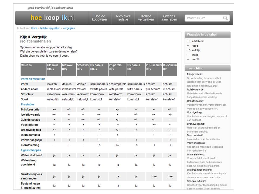Viewport: 259px width, 194px height.
Task: Click the 'Brandveiligheid' row label in the table
Action: pyautogui.click(x=31, y=130)
